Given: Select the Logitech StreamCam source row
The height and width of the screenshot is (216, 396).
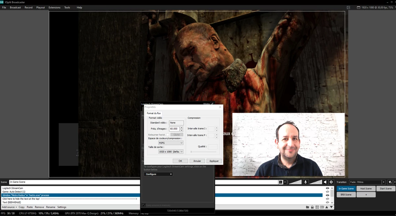Looking at the screenshot, I should (x=162, y=188).
